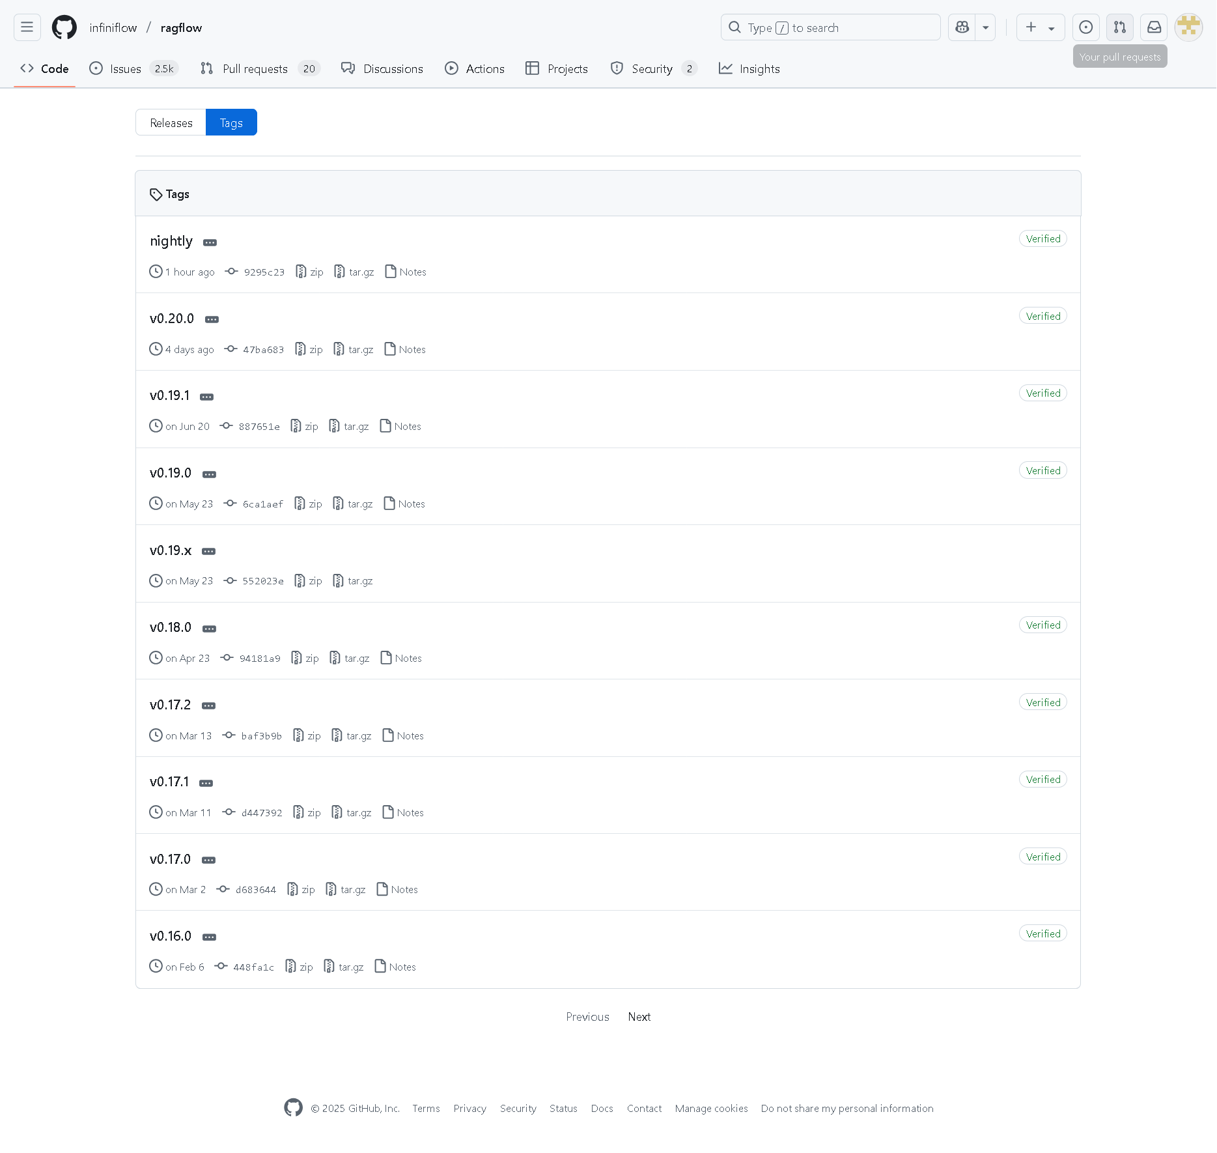Download nightly zip archive
This screenshot has width=1217, height=1153.
pyautogui.click(x=309, y=272)
